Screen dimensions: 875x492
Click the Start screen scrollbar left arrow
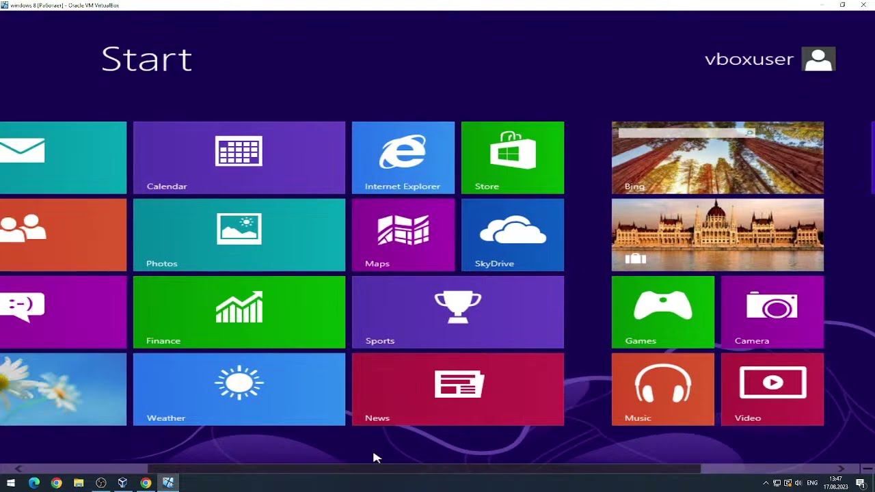pyautogui.click(x=18, y=469)
